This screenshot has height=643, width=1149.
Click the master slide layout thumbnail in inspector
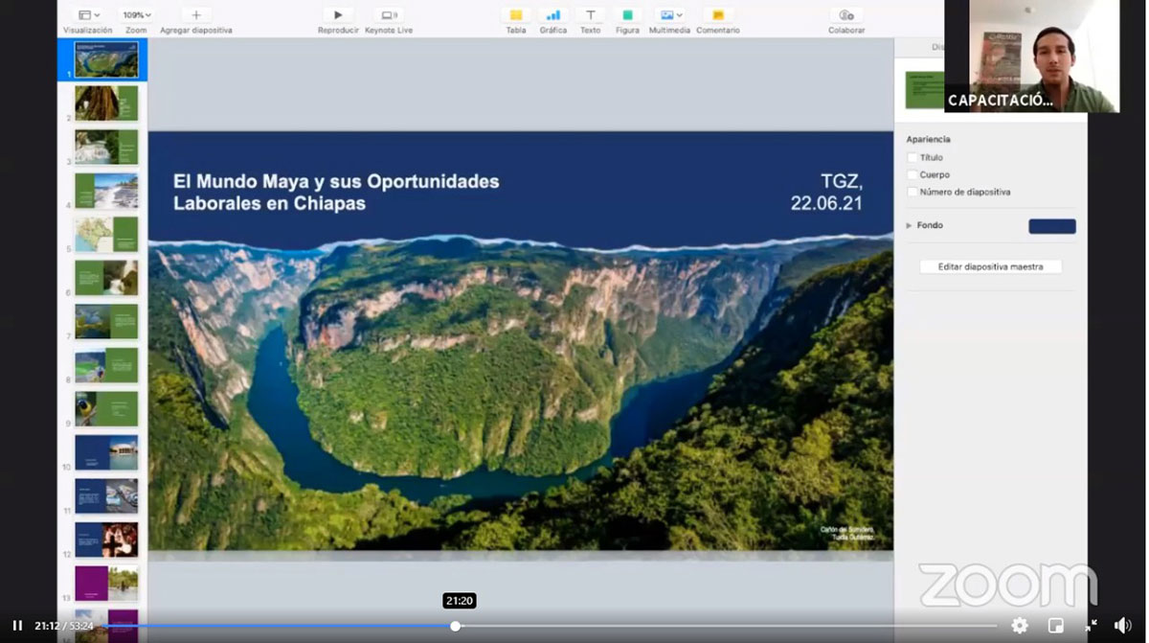[924, 90]
